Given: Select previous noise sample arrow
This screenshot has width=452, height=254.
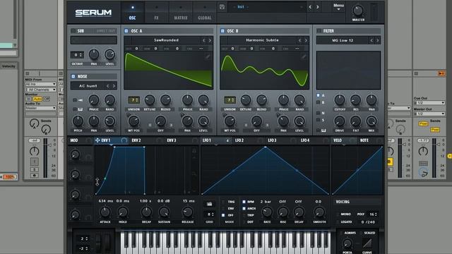Looking at the screenshot, I should point(108,86).
